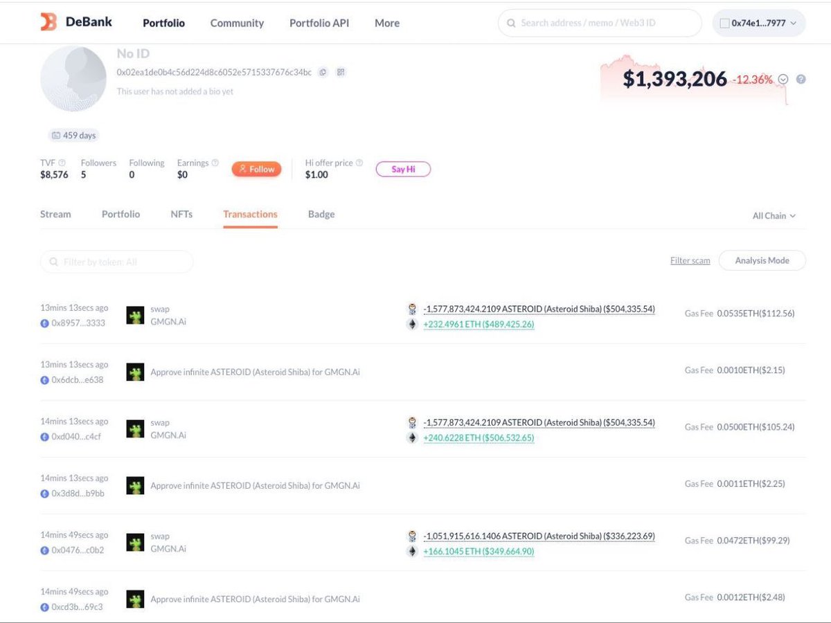Image resolution: width=831 pixels, height=623 pixels.
Task: Click GMGN.Ai icon on 0x8957...3333 swap
Action: 135,316
